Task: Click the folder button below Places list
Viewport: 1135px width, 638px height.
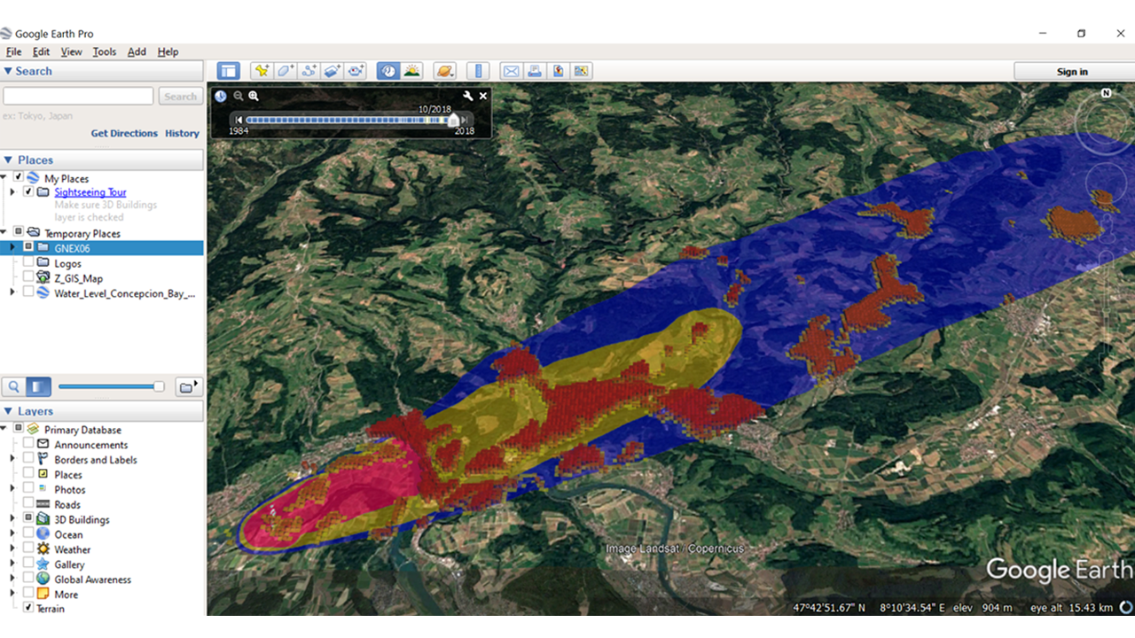Action: [189, 386]
